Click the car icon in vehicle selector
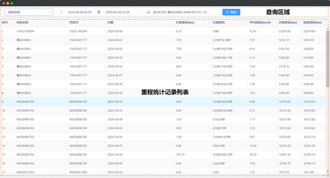 149,12
